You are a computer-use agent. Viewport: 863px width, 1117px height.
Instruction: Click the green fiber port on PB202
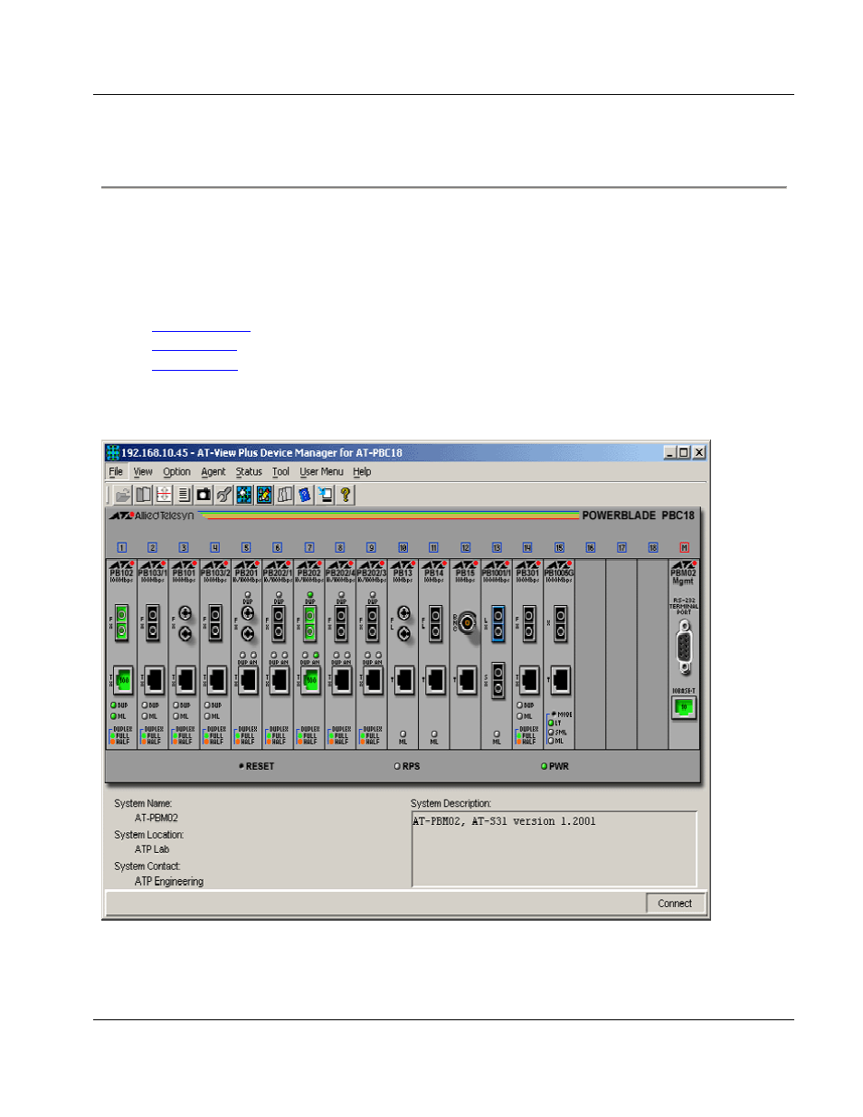[x=309, y=623]
